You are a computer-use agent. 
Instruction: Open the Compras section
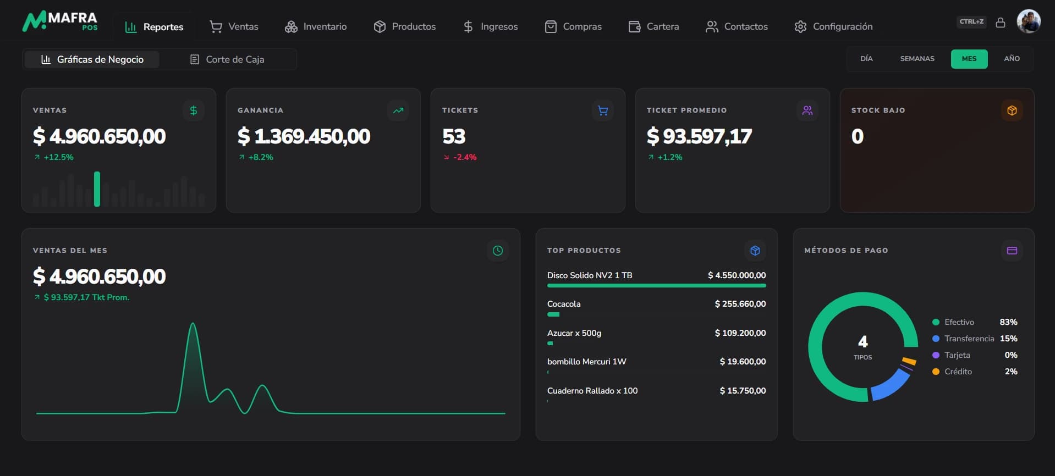[x=573, y=26]
